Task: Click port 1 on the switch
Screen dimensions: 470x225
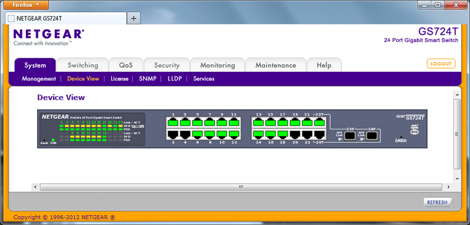Action: [173, 122]
